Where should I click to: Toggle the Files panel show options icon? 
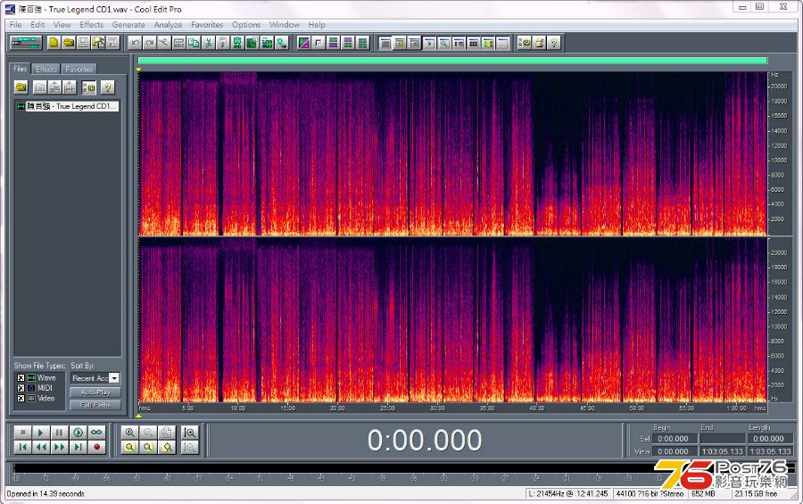tap(88, 87)
